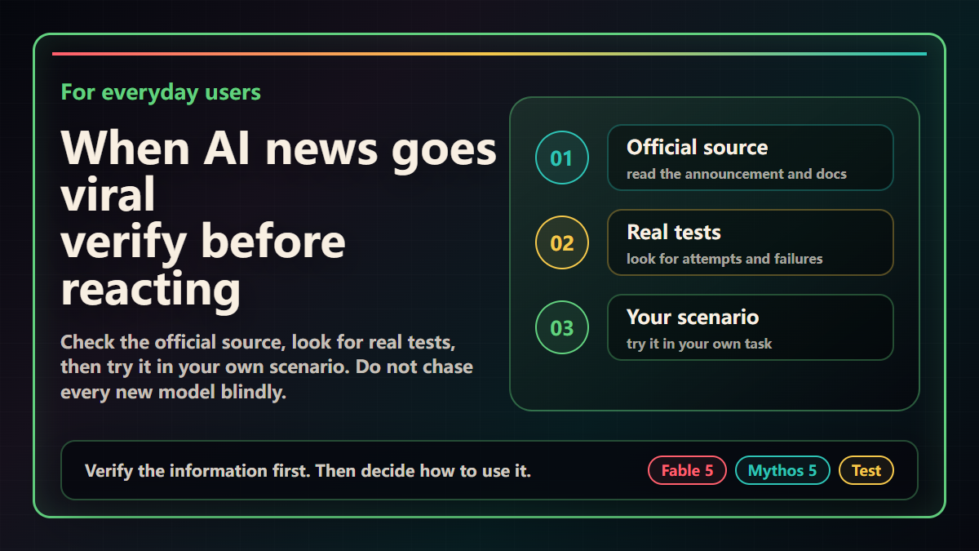Click the paragraph starting 'Check the official source'

[x=267, y=367]
